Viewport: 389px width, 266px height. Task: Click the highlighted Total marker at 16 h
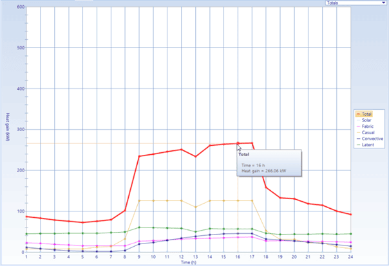coord(238,143)
